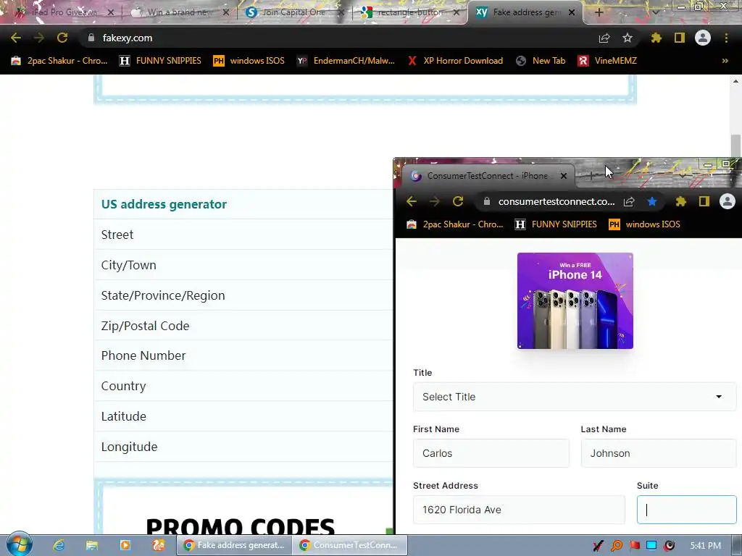Click consumertestconnect address bar URL
This screenshot has height=556, width=742.
click(x=556, y=201)
